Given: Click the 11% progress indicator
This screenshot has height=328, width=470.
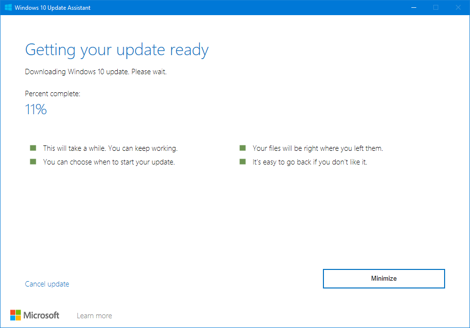Looking at the screenshot, I should point(35,109).
